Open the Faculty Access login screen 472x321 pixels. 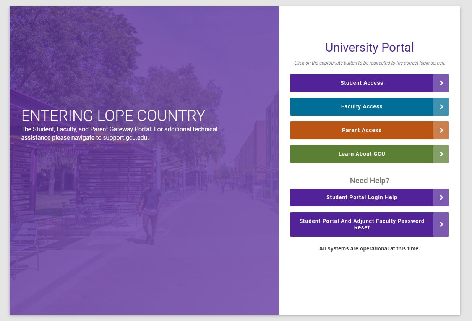pos(362,106)
